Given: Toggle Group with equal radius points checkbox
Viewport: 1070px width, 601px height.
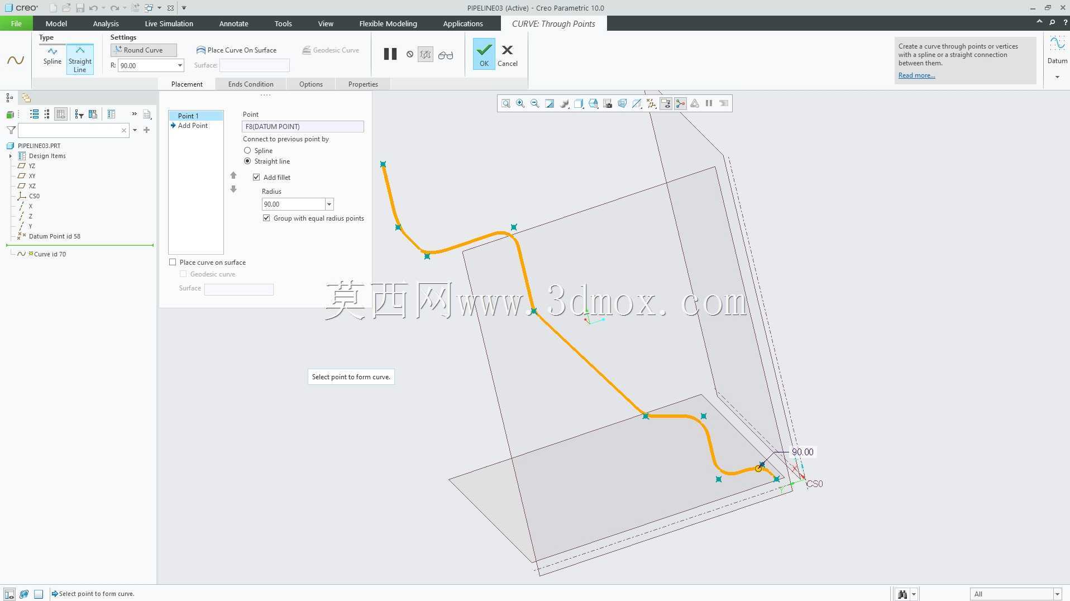Looking at the screenshot, I should pyautogui.click(x=266, y=218).
